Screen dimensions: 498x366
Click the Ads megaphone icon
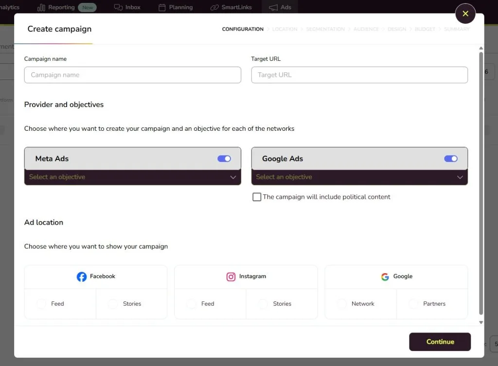[x=273, y=7]
